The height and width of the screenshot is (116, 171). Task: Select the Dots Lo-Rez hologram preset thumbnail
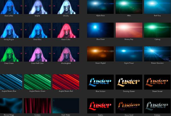pyautogui.click(x=11, y=7)
